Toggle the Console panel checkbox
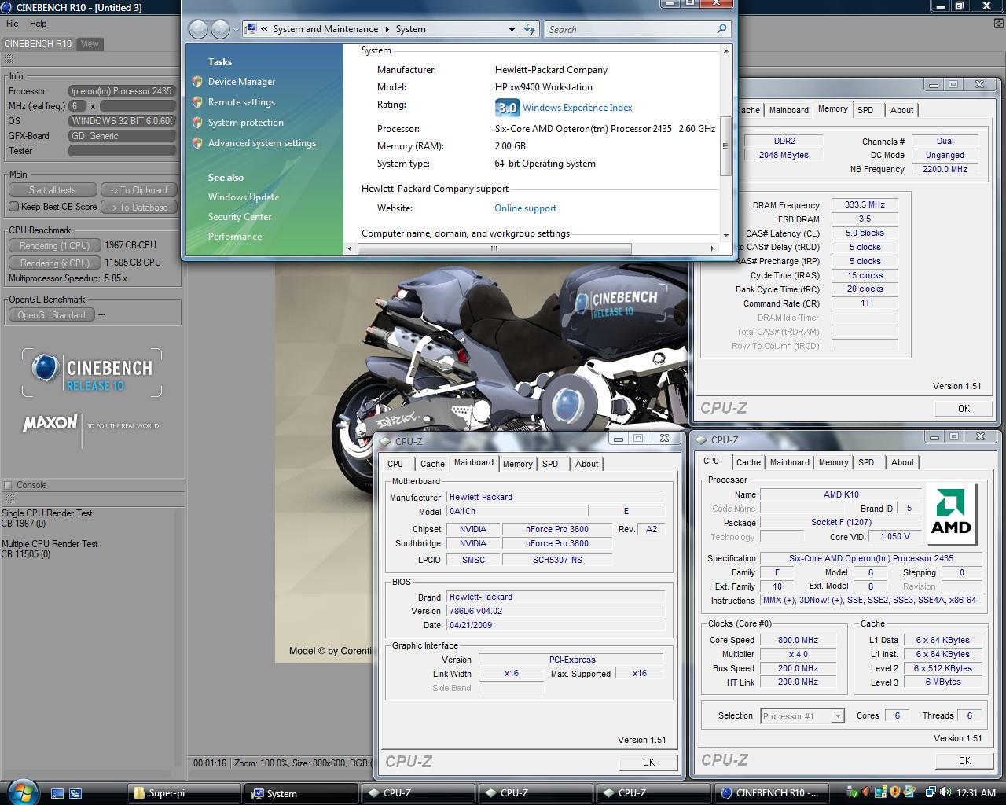Image resolution: width=1006 pixels, height=805 pixels. pos(8,485)
